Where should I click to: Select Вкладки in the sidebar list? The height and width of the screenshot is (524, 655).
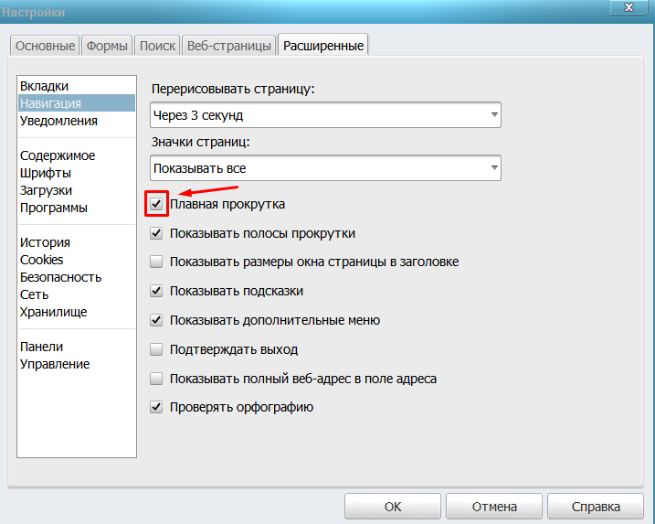[44, 86]
